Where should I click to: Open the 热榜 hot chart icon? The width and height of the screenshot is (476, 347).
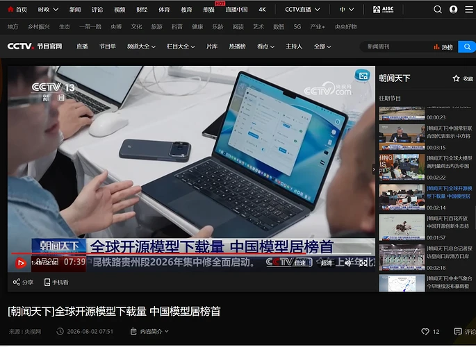(436, 46)
